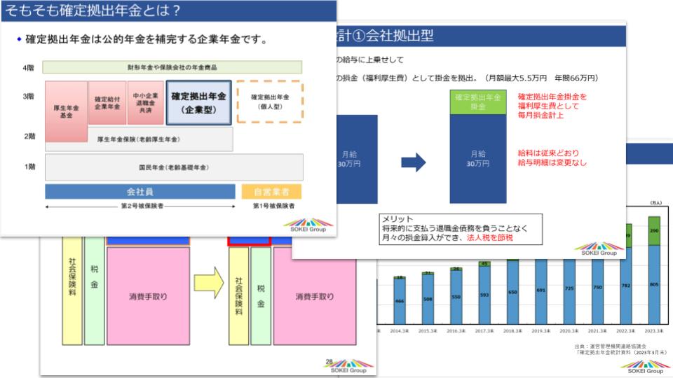Viewport: 673px width, 378px height.
Task: Click the 国民年金（老齢基礎年金） tier bar
Action: point(174,167)
